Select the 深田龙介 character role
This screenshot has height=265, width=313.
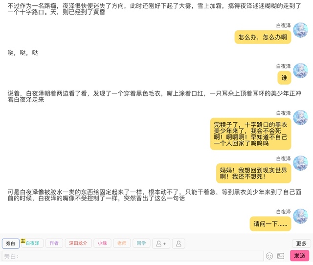tap(78, 243)
